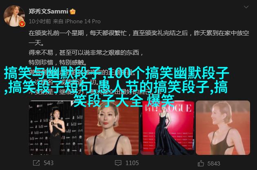Like the post with thumbs-up icon
Screen dimensions: 257x170
pyautogui.click(x=201, y=163)
